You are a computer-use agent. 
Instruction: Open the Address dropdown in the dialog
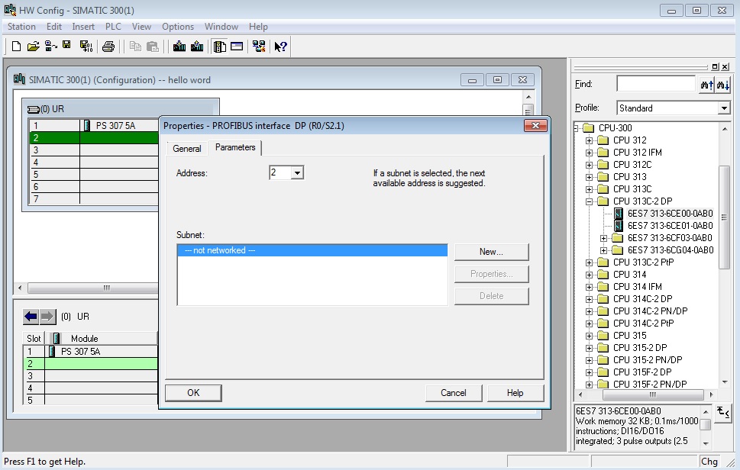[x=297, y=173]
